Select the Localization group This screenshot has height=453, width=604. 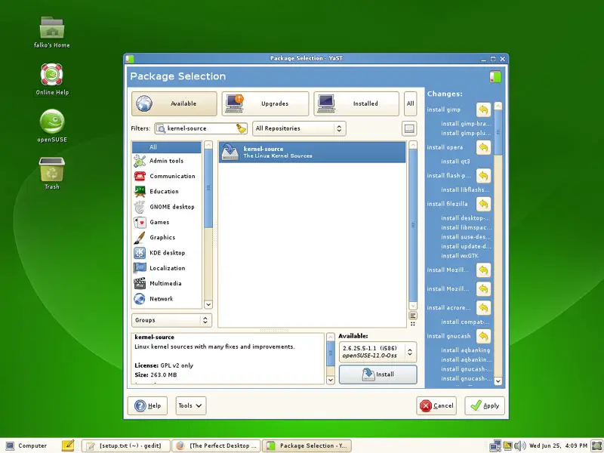[166, 268]
